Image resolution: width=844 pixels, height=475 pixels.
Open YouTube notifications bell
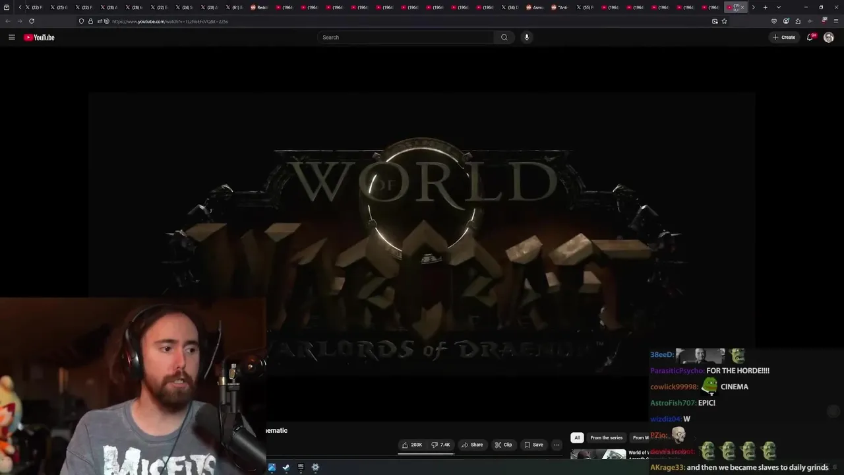tap(810, 38)
